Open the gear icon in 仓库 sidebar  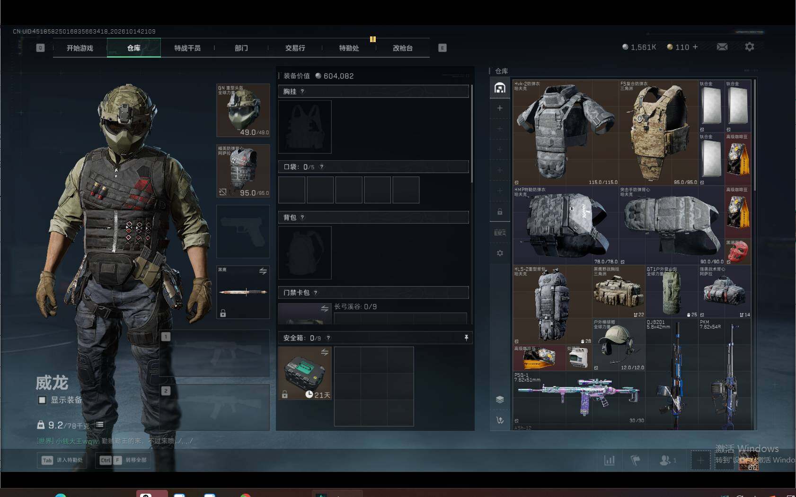[x=500, y=253]
